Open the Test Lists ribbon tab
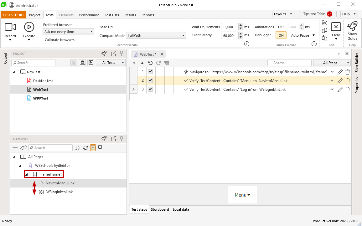362x226 pixels. [112, 15]
